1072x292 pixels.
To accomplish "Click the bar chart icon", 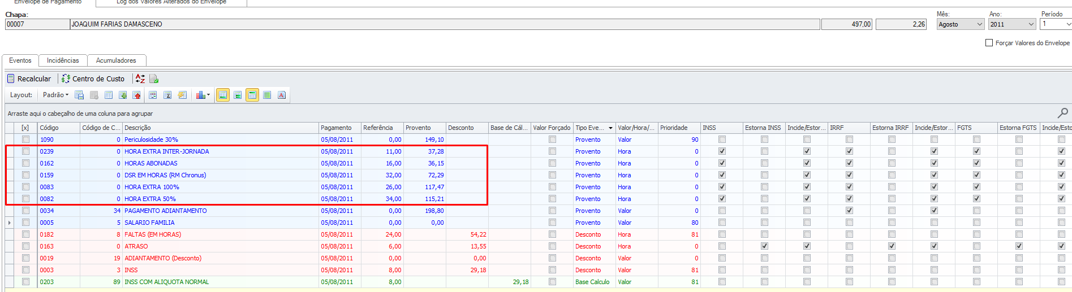I will tap(200, 95).
